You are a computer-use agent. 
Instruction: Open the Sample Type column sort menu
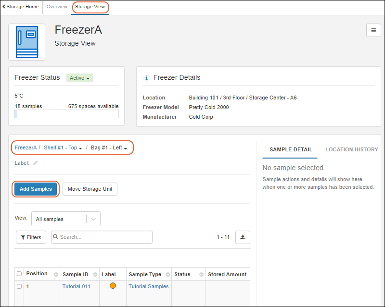point(167,274)
